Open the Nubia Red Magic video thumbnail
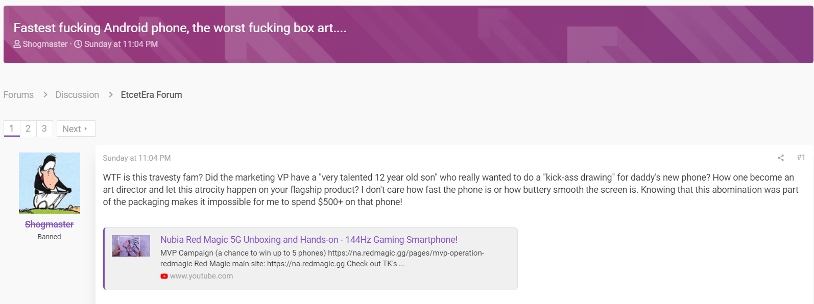 pos(131,246)
